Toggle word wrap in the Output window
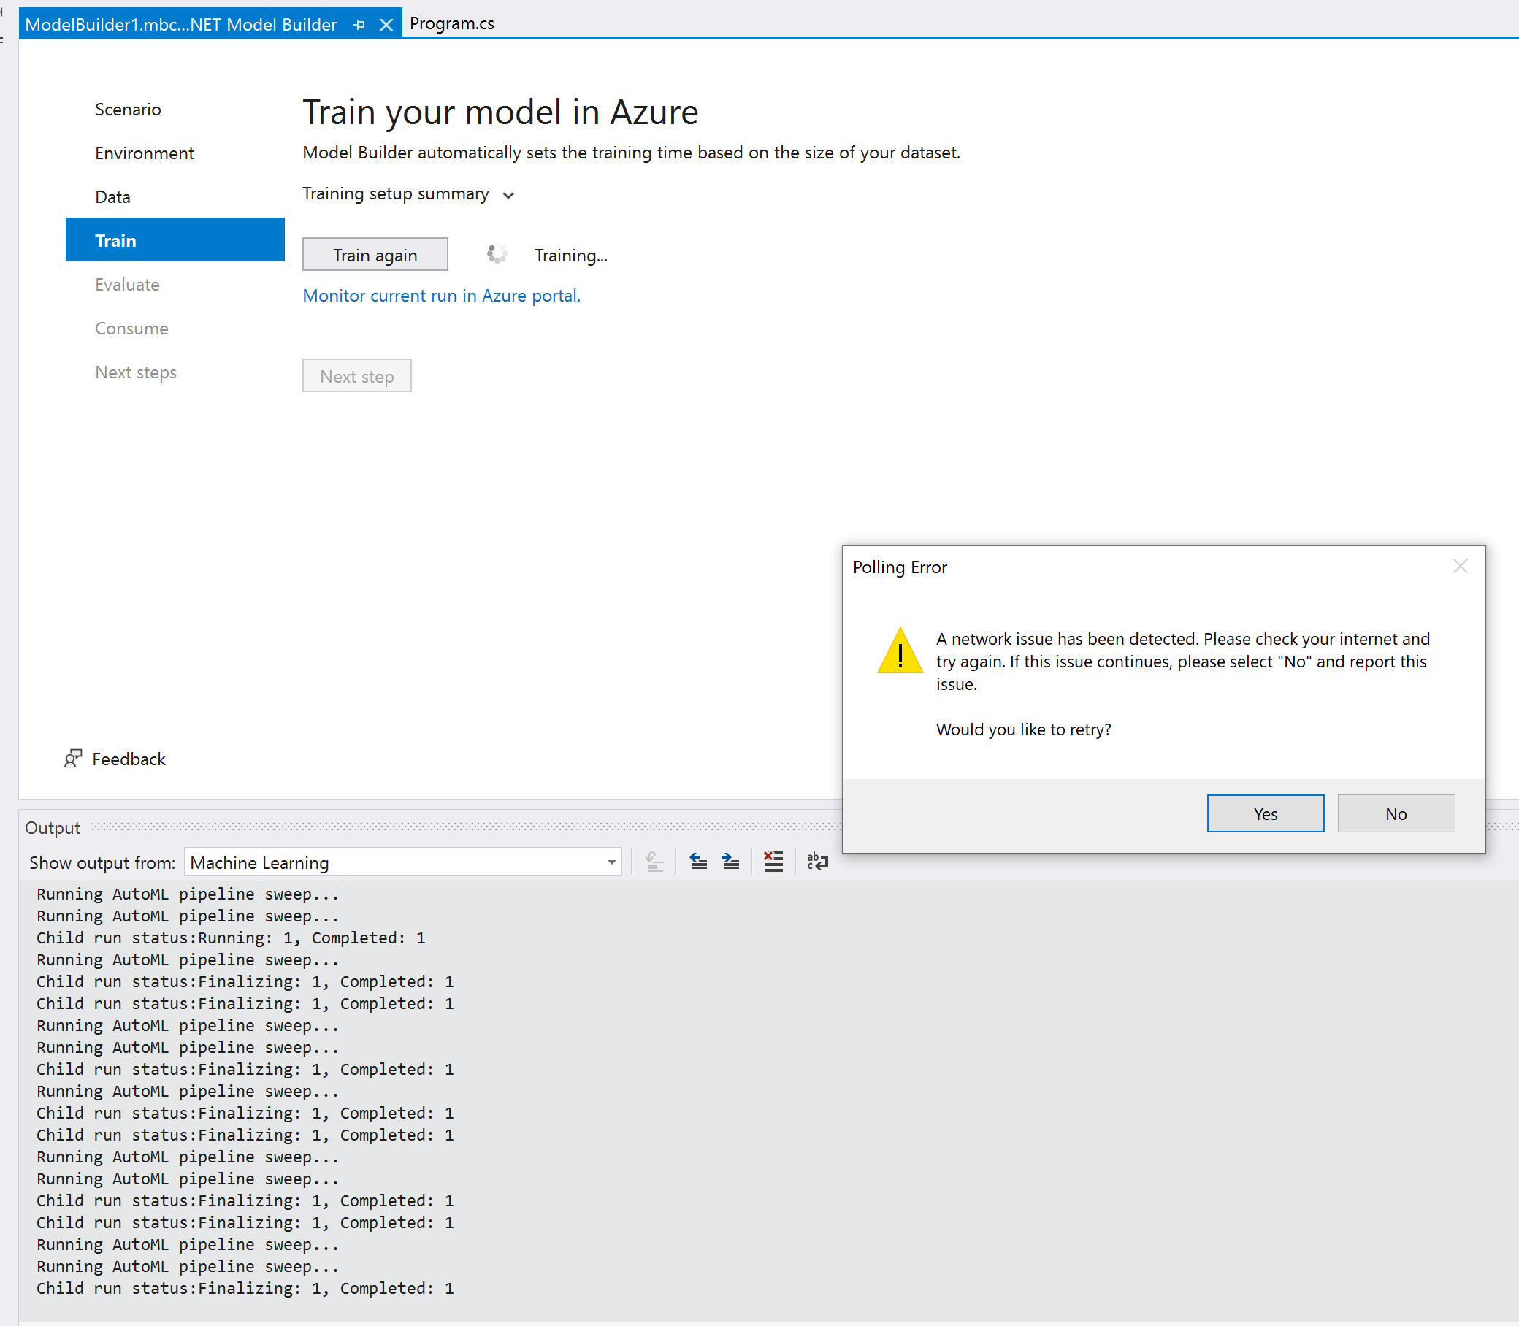Viewport: 1519px width, 1326px height. (x=817, y=862)
